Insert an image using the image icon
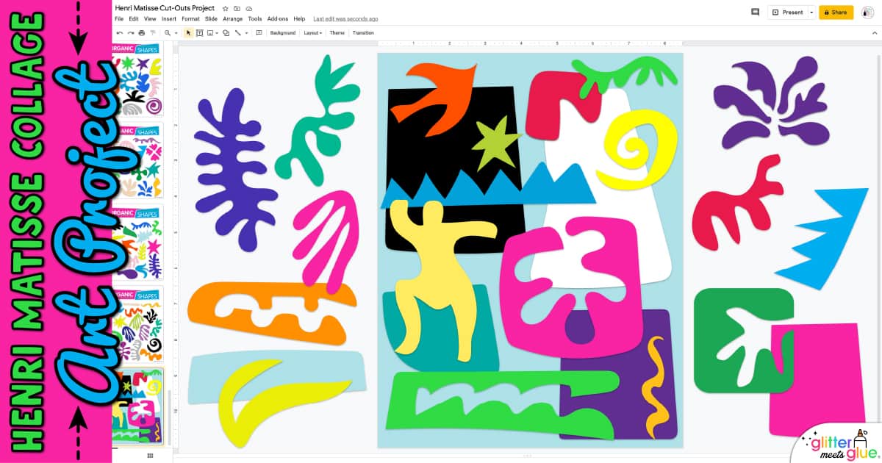The image size is (882, 463). pos(211,32)
